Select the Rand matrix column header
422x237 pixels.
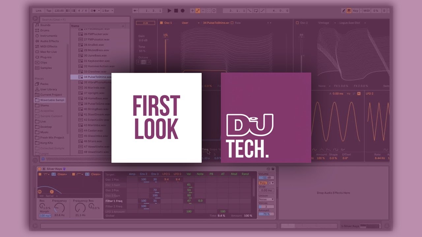[245, 174]
